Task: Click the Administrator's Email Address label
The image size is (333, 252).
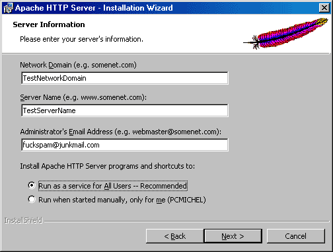Action: [121, 132]
